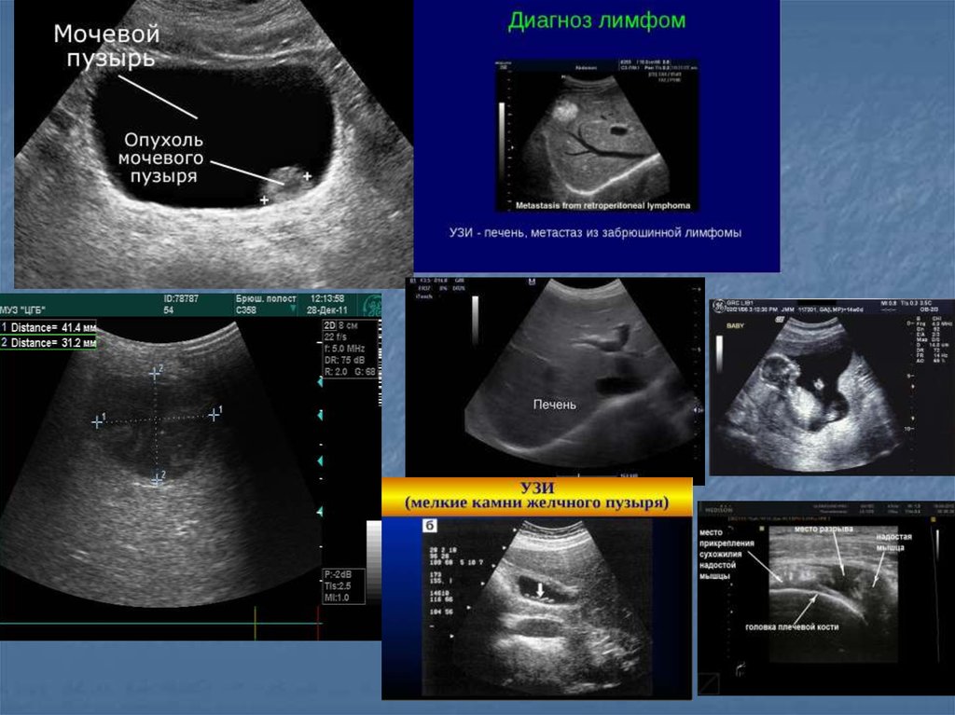The image size is (955, 715).
Task: Click the 'Брюш. полост' preset label
Action: tap(266, 299)
